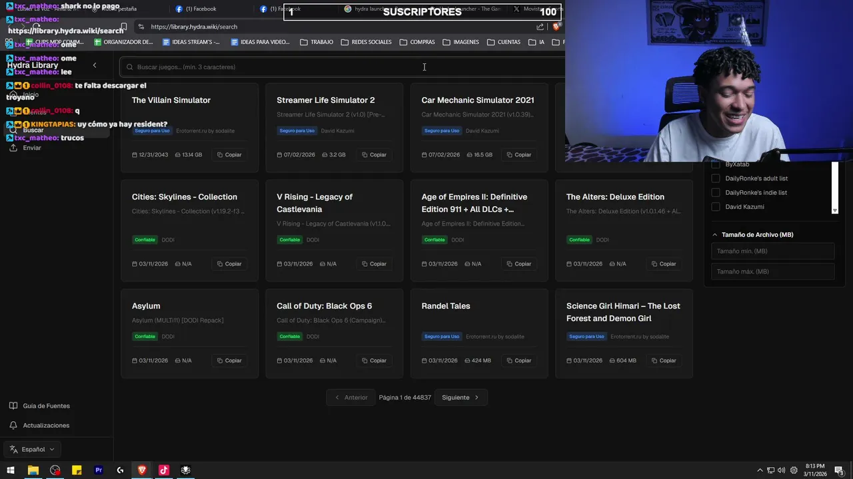The height and width of the screenshot is (479, 853).
Task: Switch to the first Facebook tab
Action: tap(197, 9)
